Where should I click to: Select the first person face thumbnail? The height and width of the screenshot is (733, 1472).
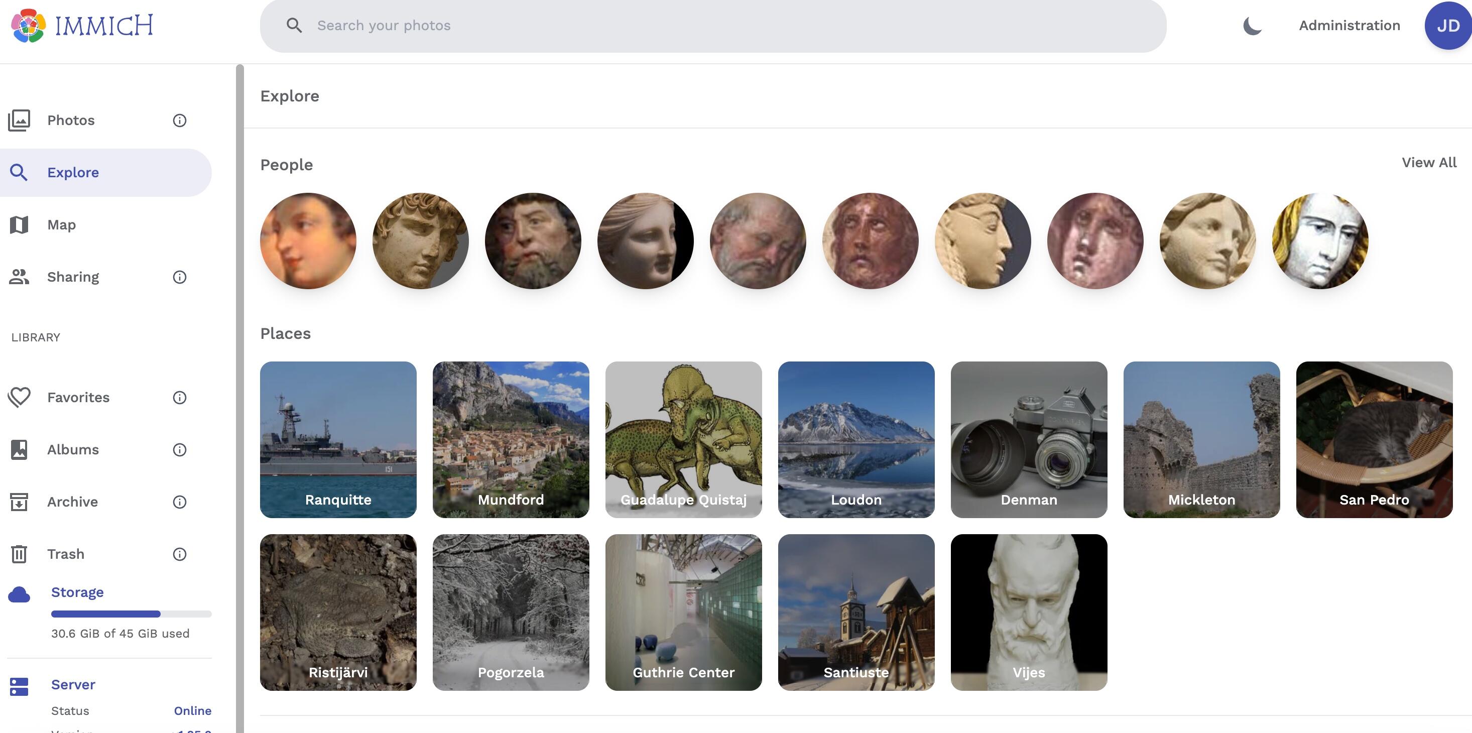point(308,240)
